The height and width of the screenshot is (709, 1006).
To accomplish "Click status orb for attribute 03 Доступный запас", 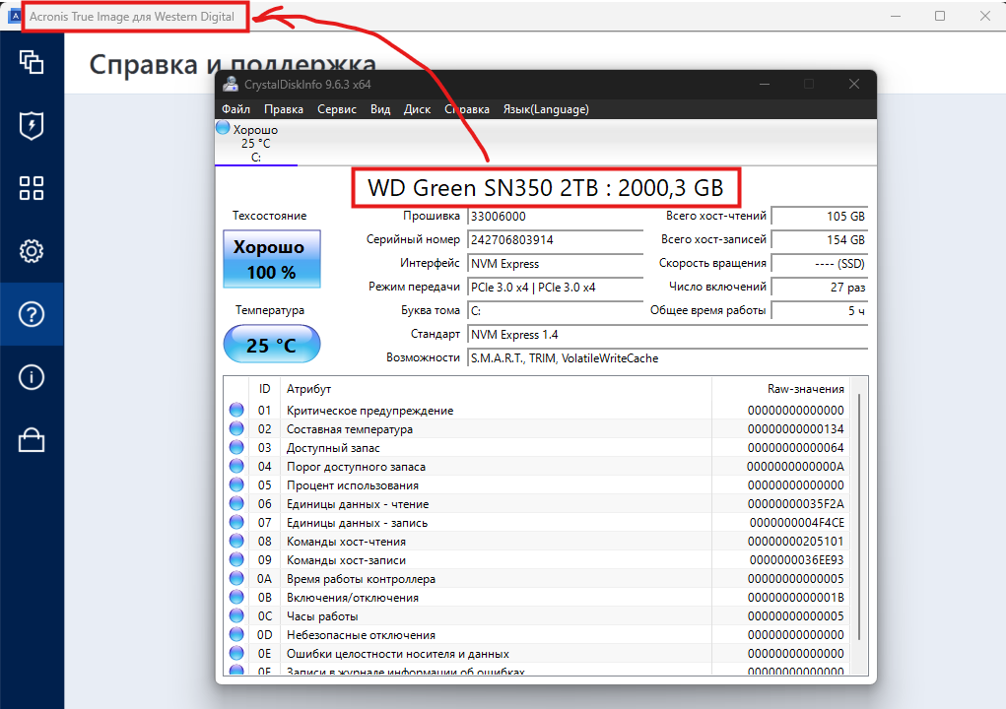I will pyautogui.click(x=236, y=447).
